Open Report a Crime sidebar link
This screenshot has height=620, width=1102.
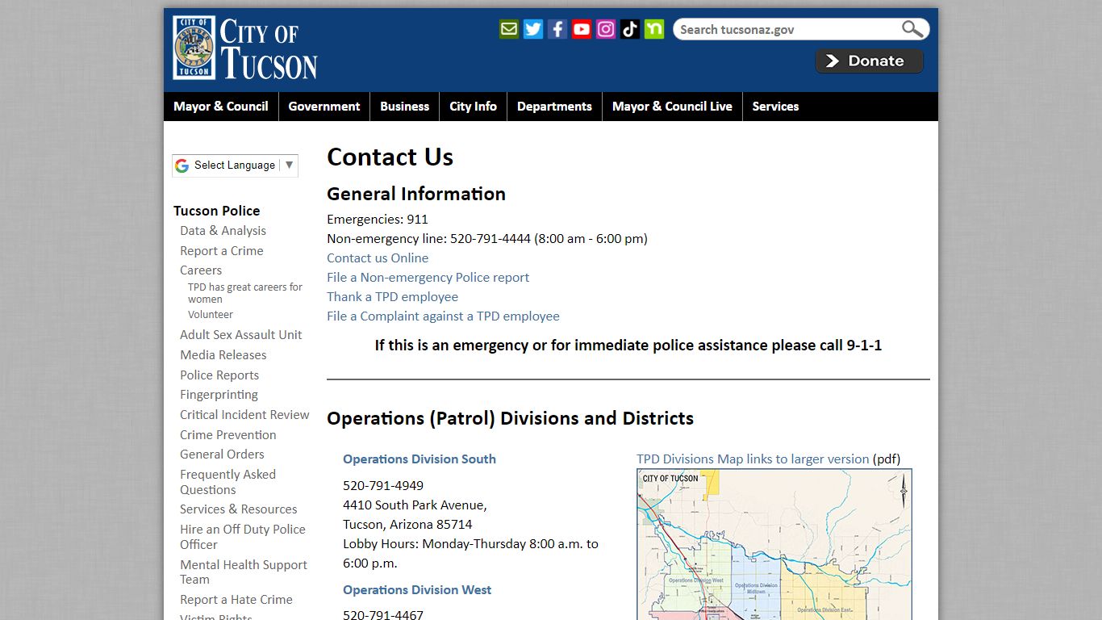(x=222, y=251)
